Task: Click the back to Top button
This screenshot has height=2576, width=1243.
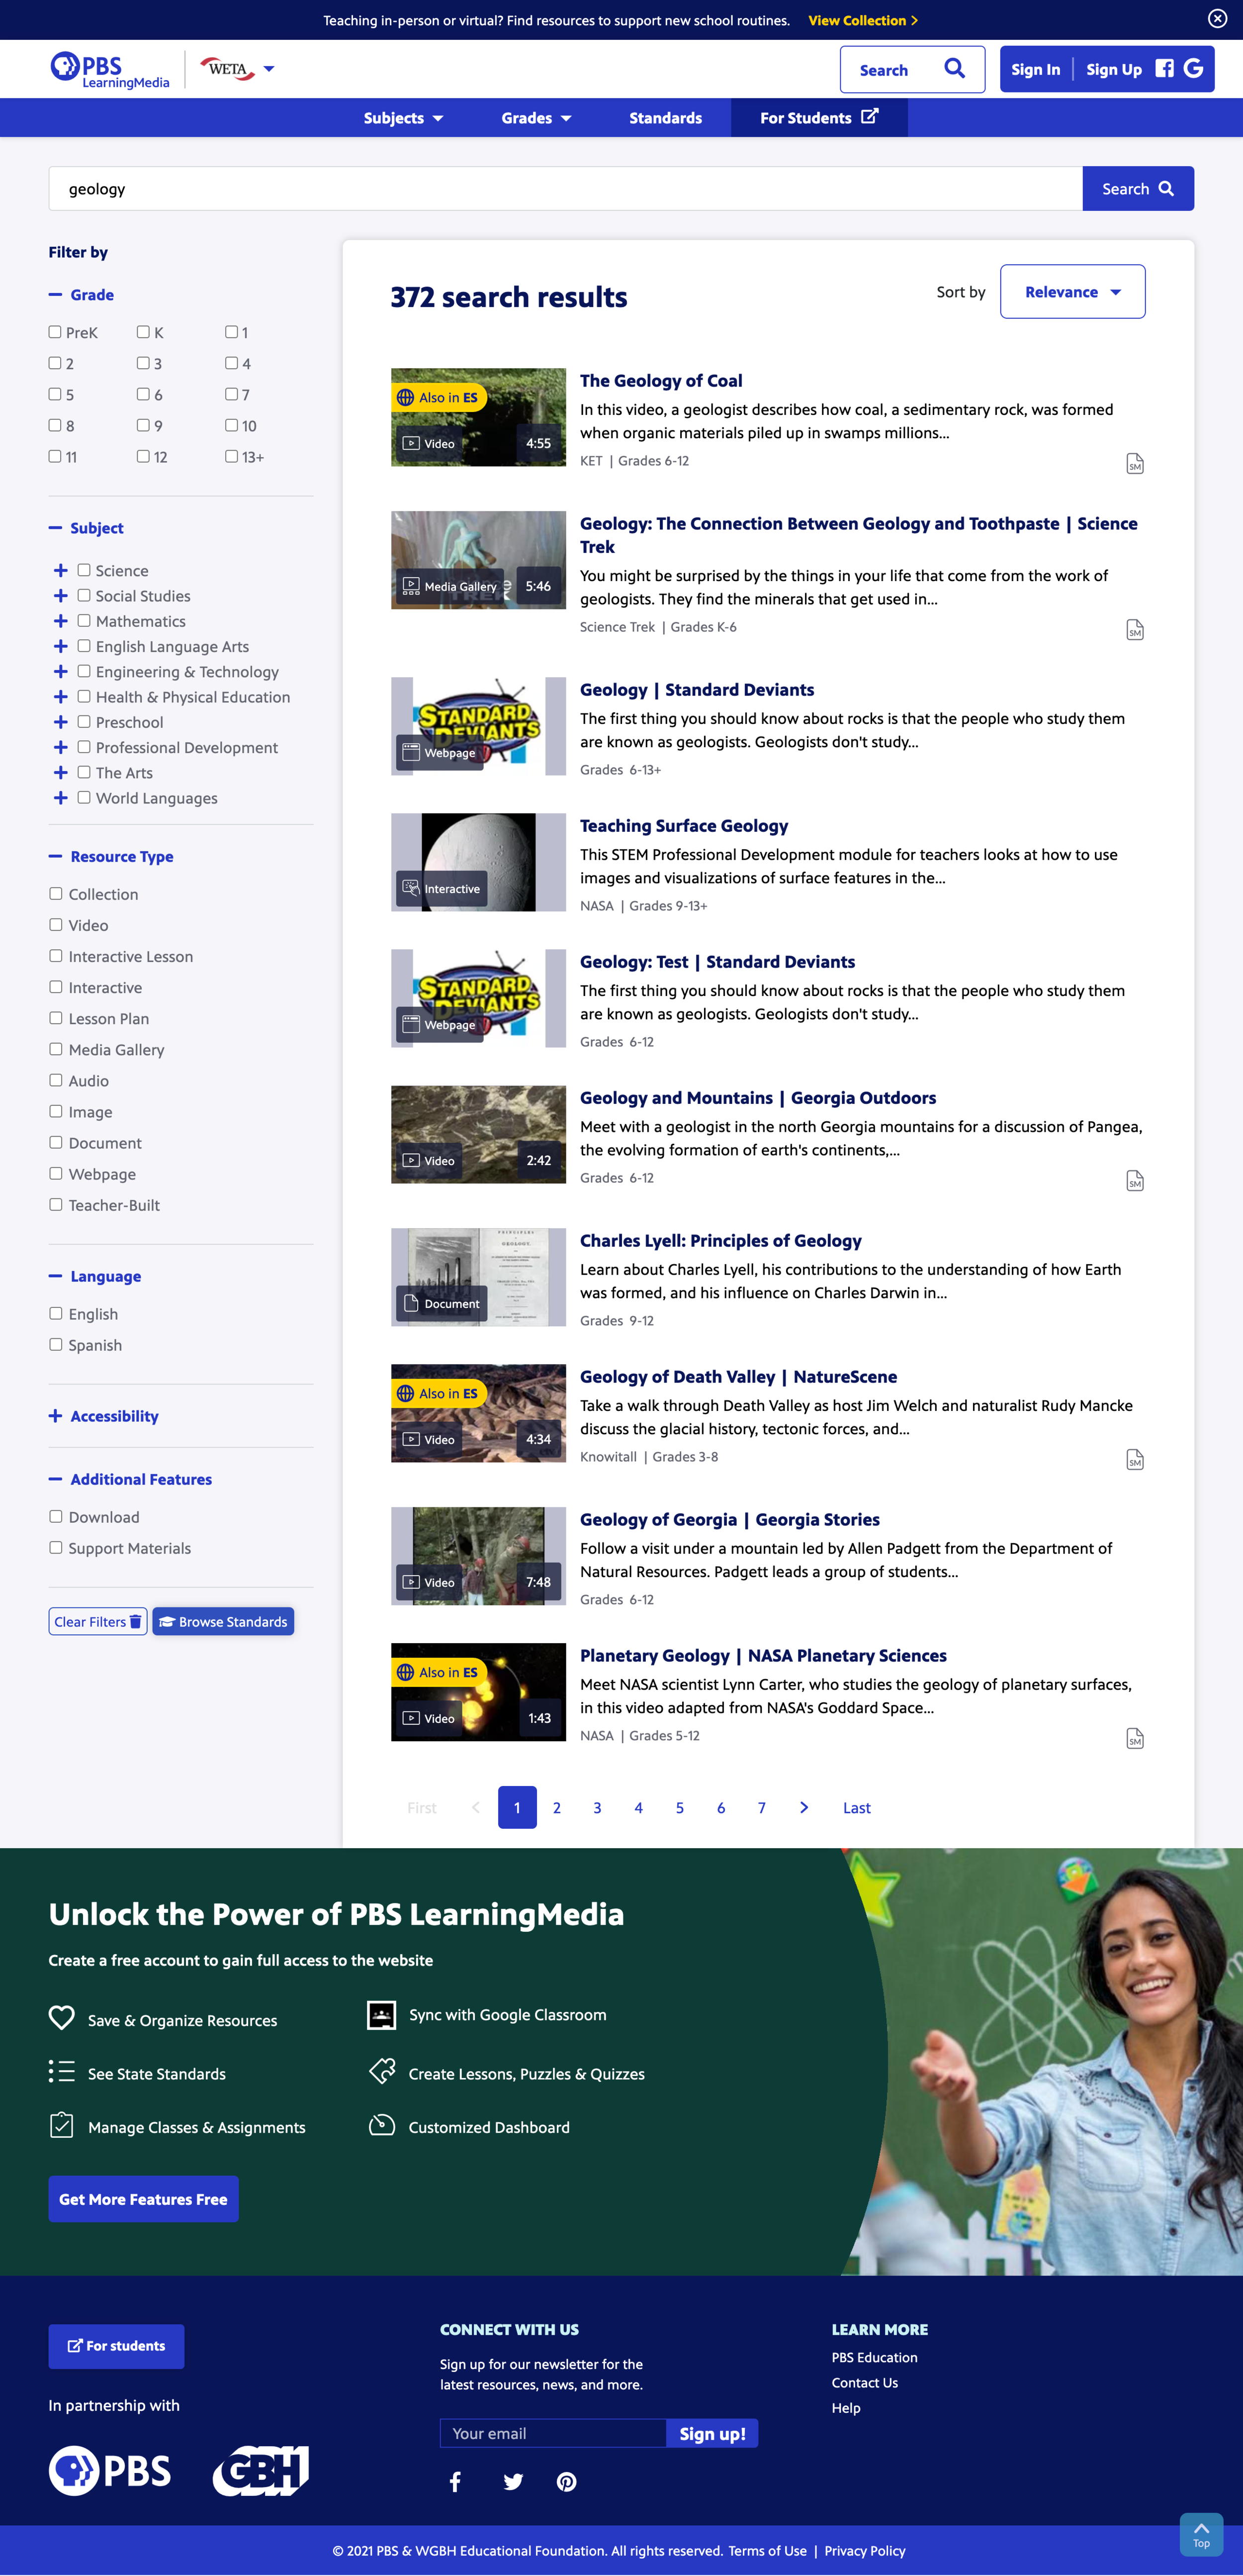Action: [1201, 2535]
